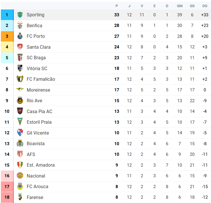Viewport: 211px width, 203px height.
Task: Click the Nacional round crest
Action: (20, 176)
